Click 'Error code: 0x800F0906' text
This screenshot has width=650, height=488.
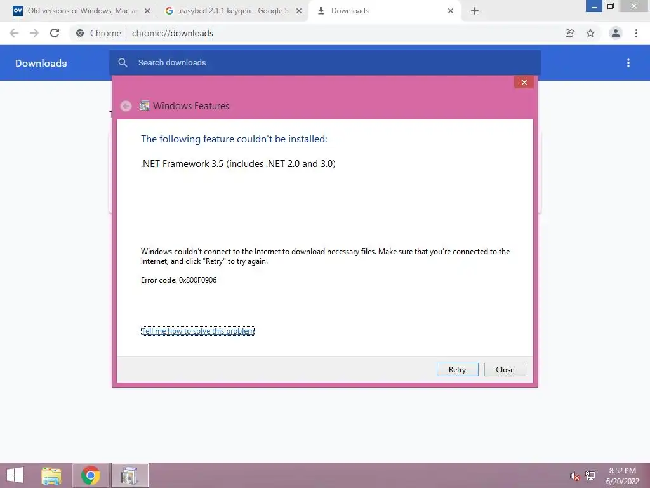pos(178,280)
